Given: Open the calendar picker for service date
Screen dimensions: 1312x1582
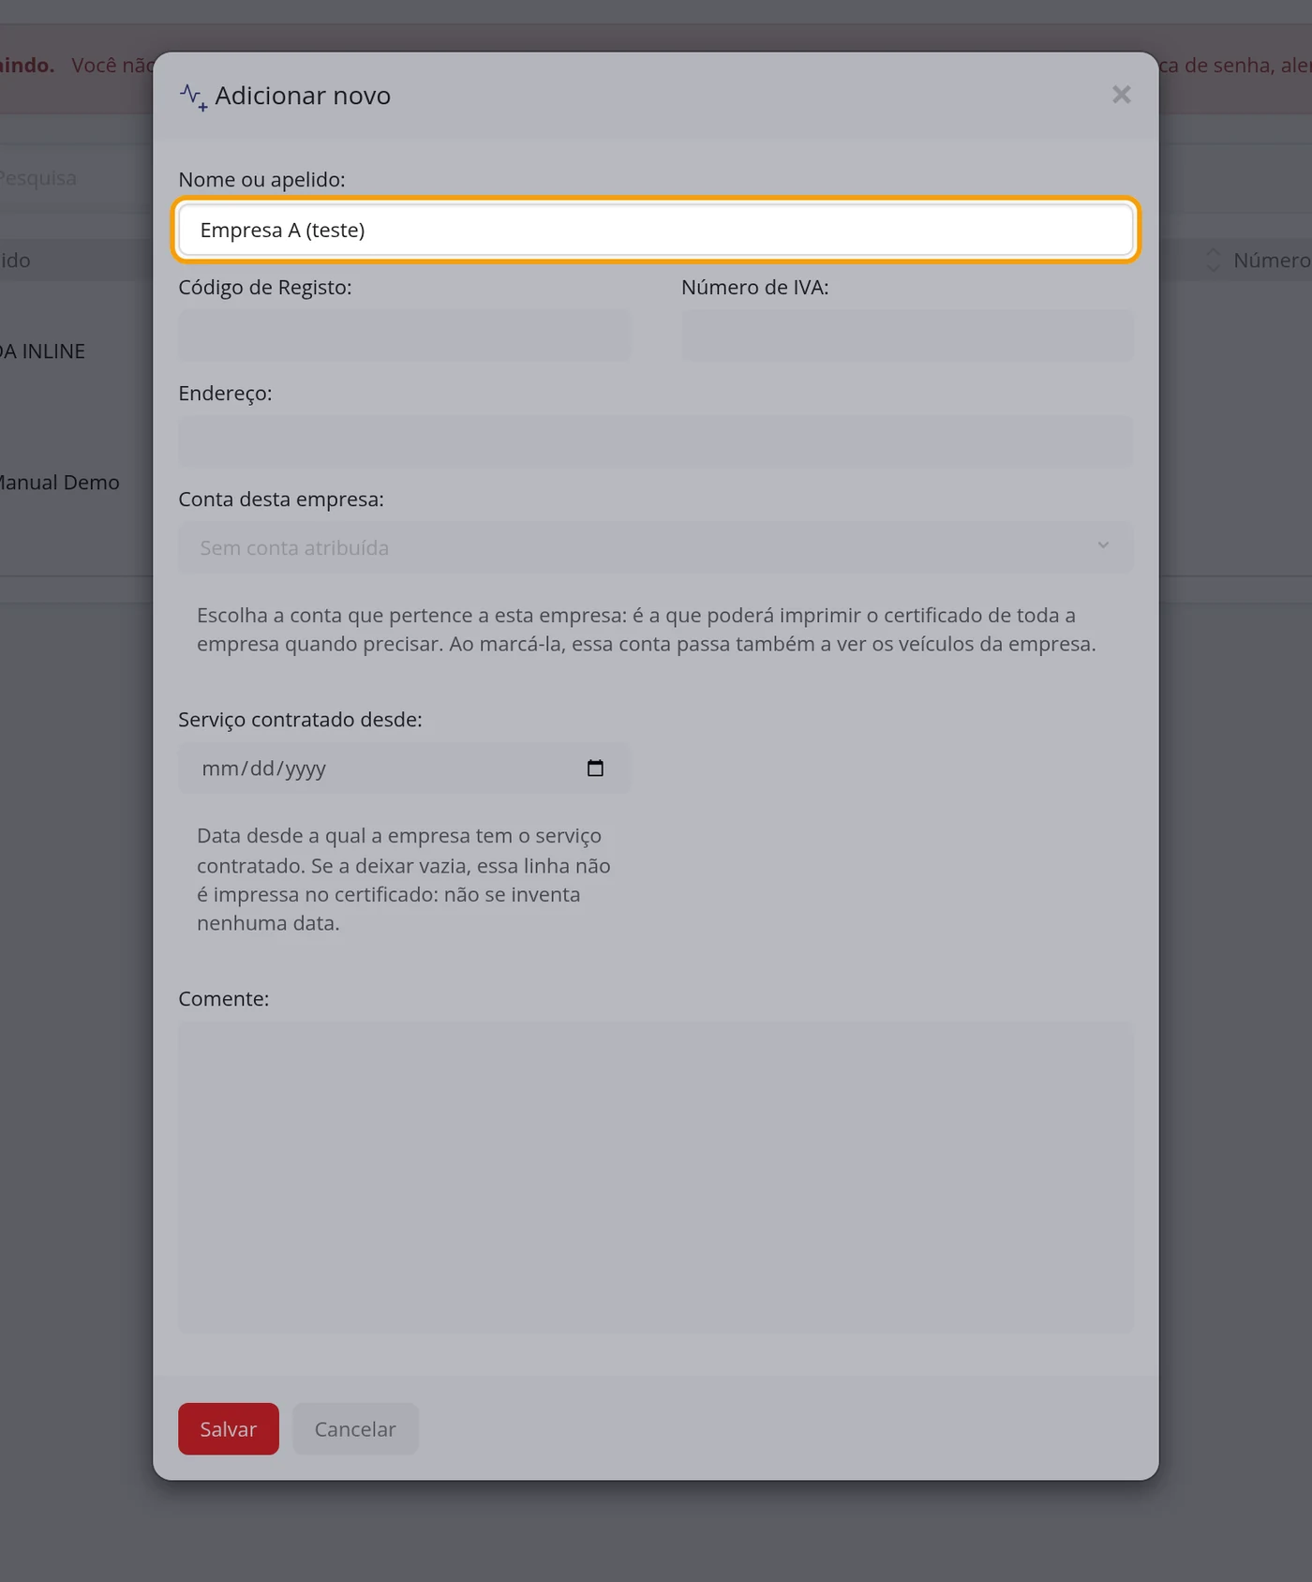Looking at the screenshot, I should pyautogui.click(x=595, y=769).
